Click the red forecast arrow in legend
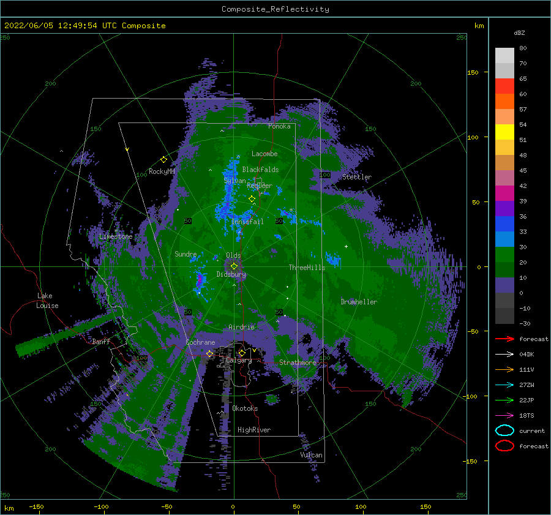This screenshot has width=551, height=515. [x=504, y=339]
